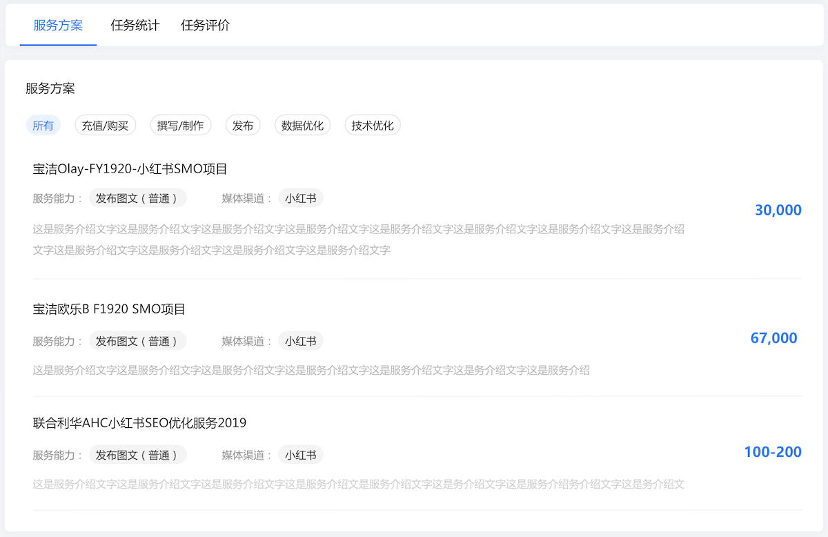Viewport: 828px width, 537px height.
Task: Switch to the 服务方案 tab
Action: pyautogui.click(x=58, y=26)
